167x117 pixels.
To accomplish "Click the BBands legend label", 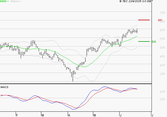I will (x=15, y=1).
